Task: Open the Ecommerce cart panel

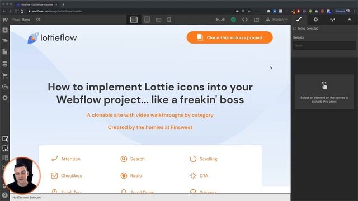Action: point(5,75)
